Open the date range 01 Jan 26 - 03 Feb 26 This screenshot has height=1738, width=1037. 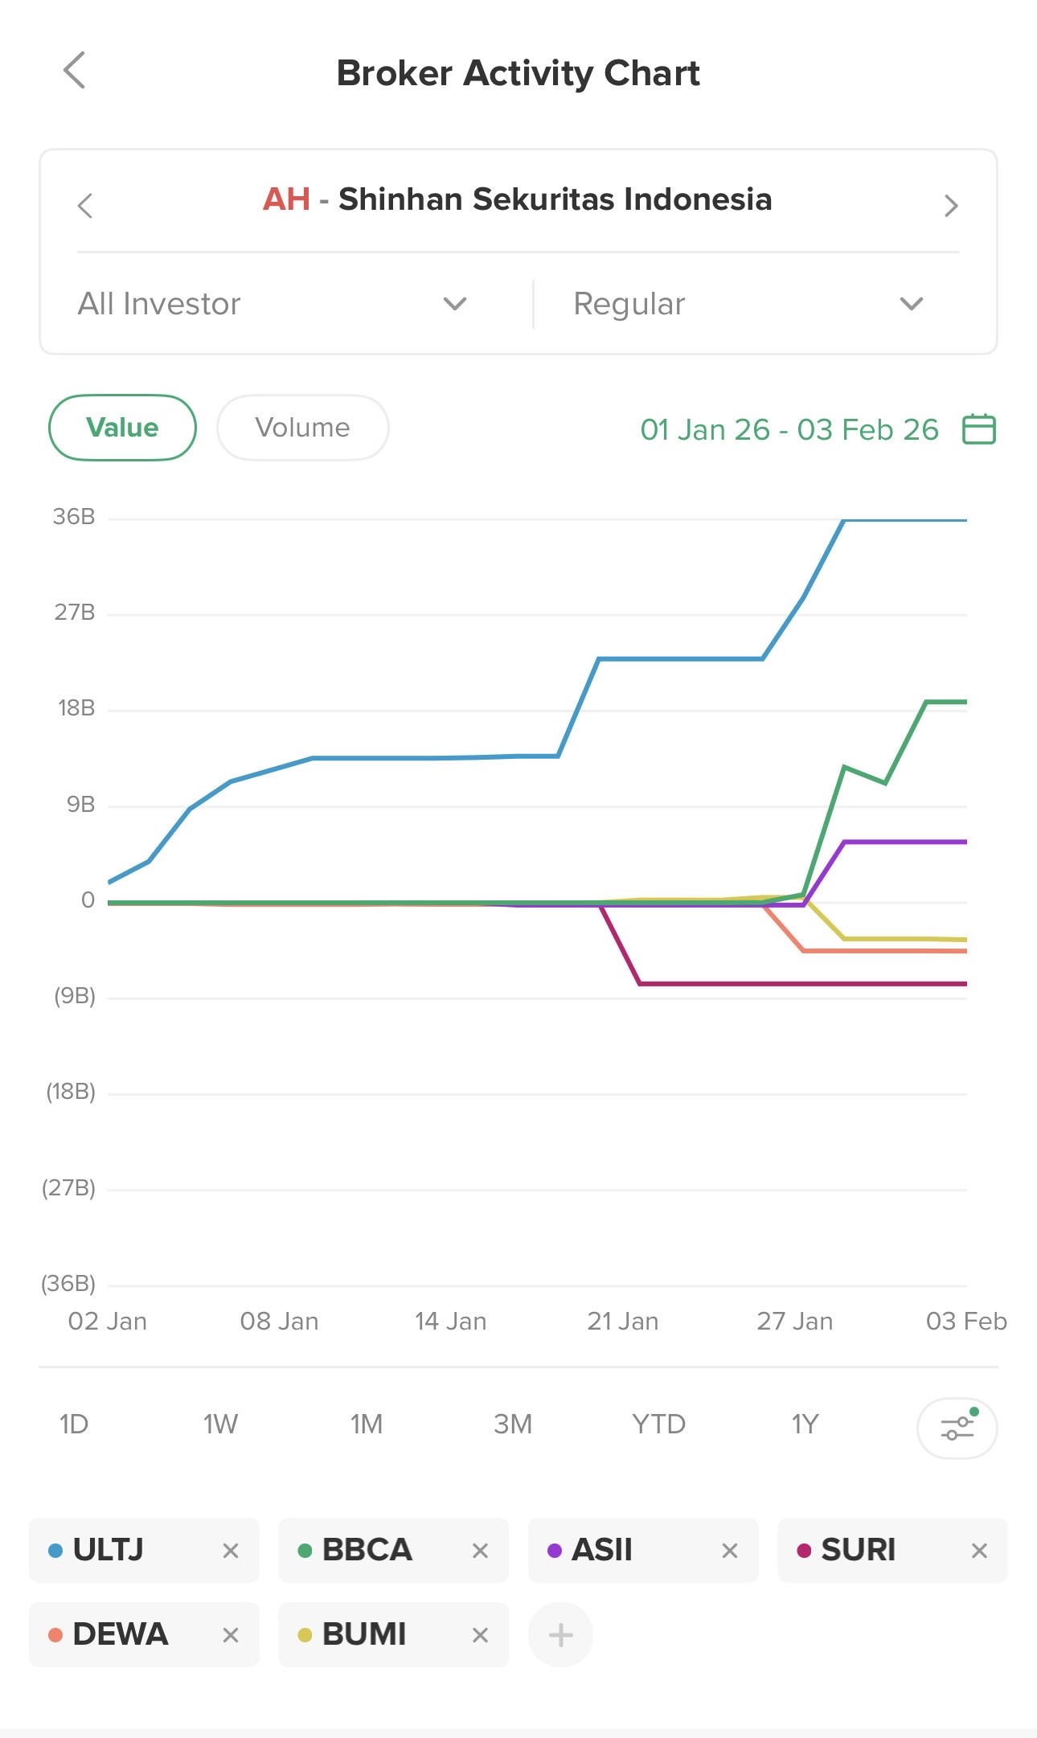click(789, 430)
